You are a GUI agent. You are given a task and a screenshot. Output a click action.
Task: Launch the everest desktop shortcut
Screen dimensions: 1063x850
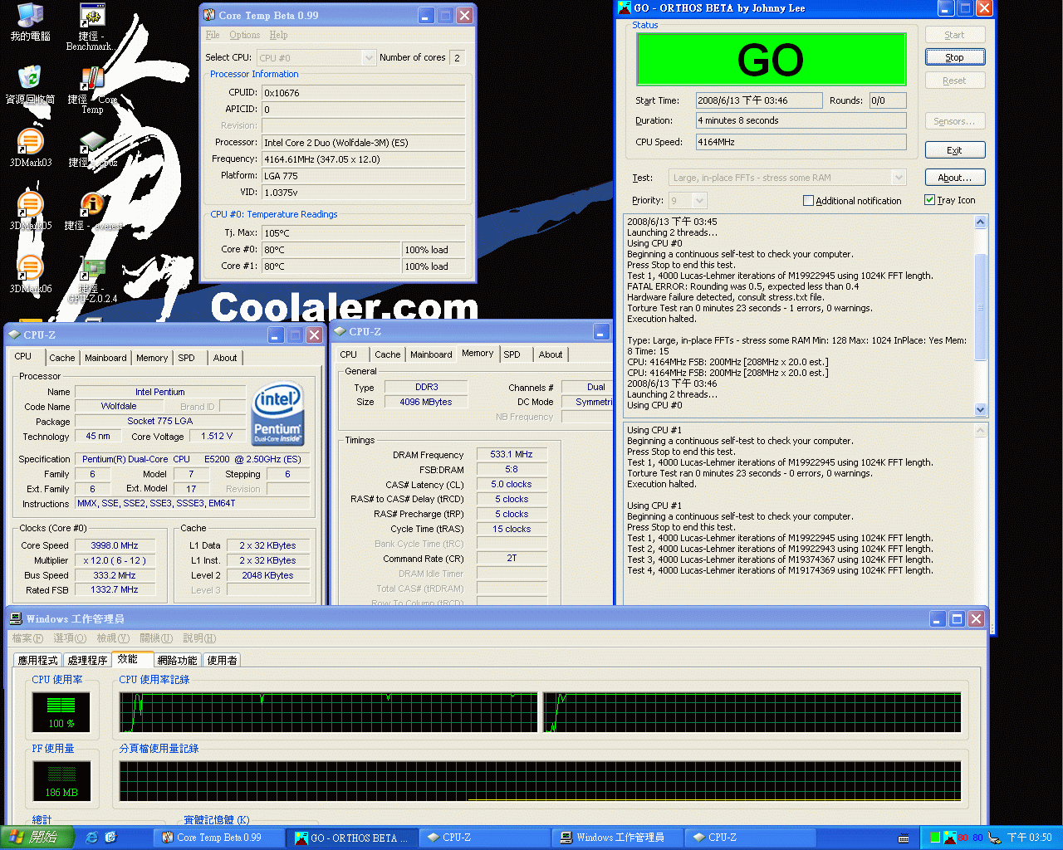tap(93, 211)
